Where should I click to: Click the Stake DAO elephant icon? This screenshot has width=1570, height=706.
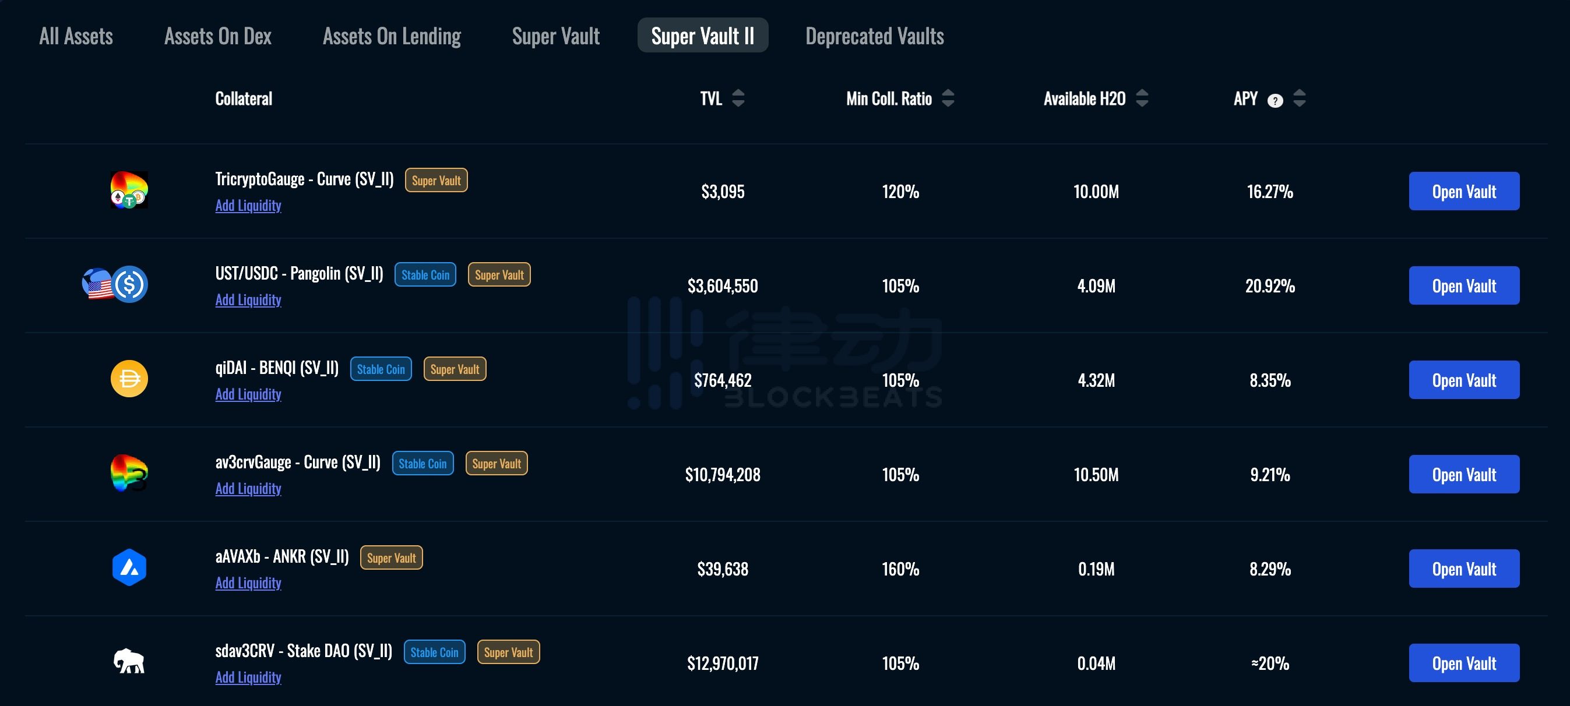(129, 661)
